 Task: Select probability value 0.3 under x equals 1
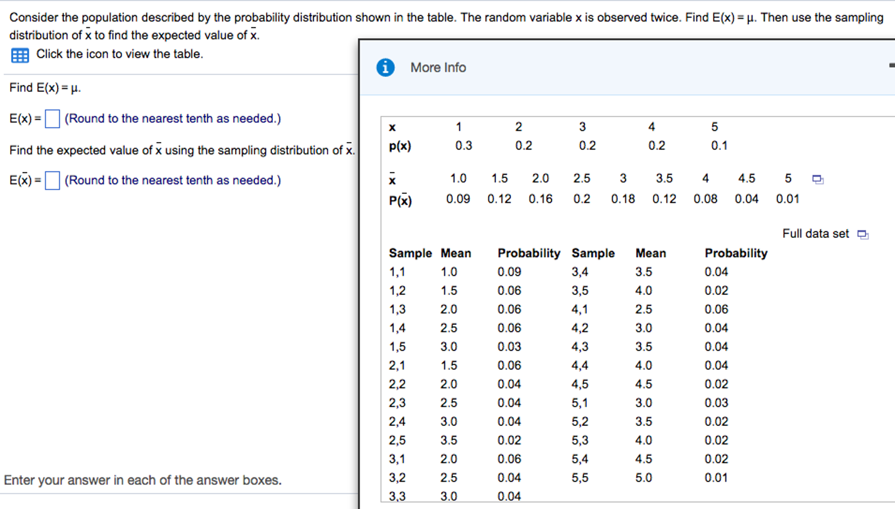(x=464, y=146)
